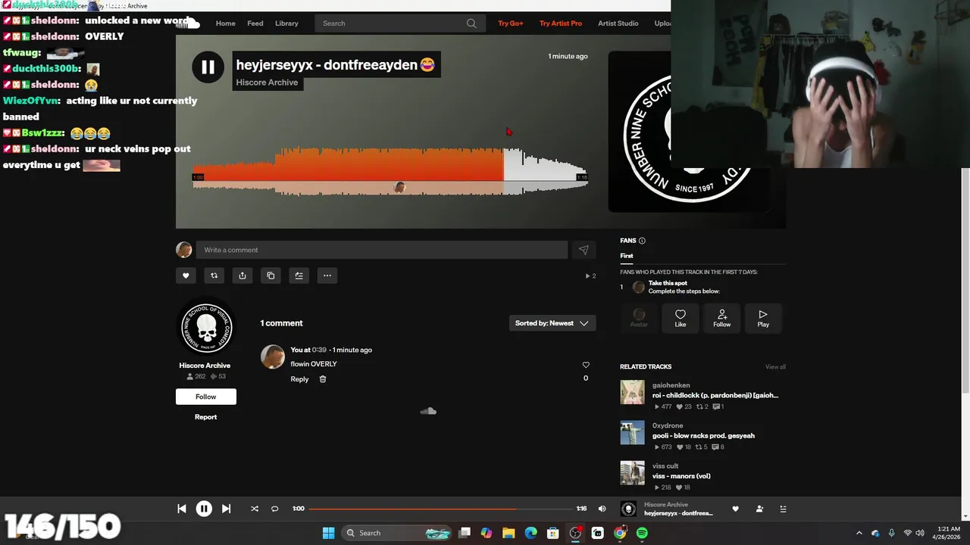Follow the artist icon in bottom player
The height and width of the screenshot is (545, 970).
coord(759,509)
